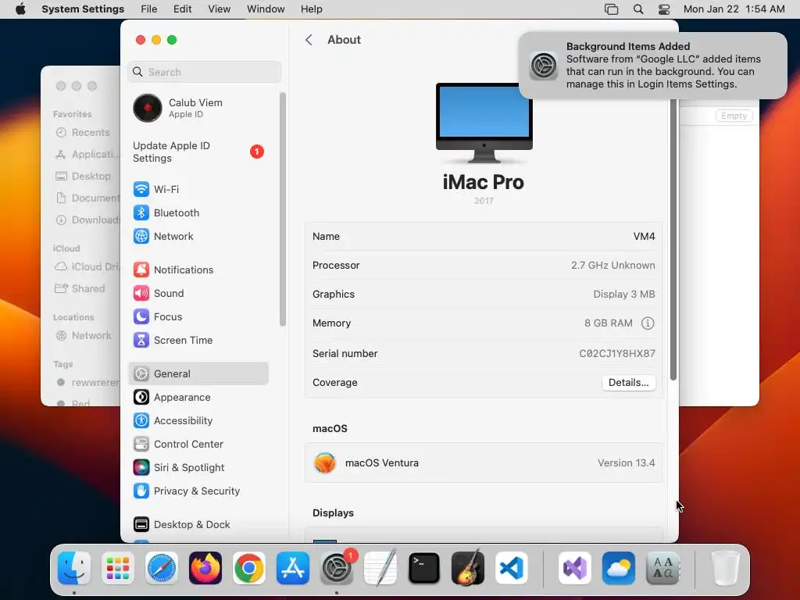This screenshot has width=800, height=600.
Task: Click the Name row showing VM4
Action: click(484, 237)
